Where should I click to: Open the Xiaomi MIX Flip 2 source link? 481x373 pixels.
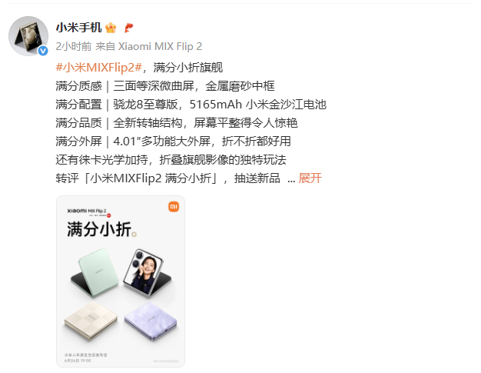[160, 46]
